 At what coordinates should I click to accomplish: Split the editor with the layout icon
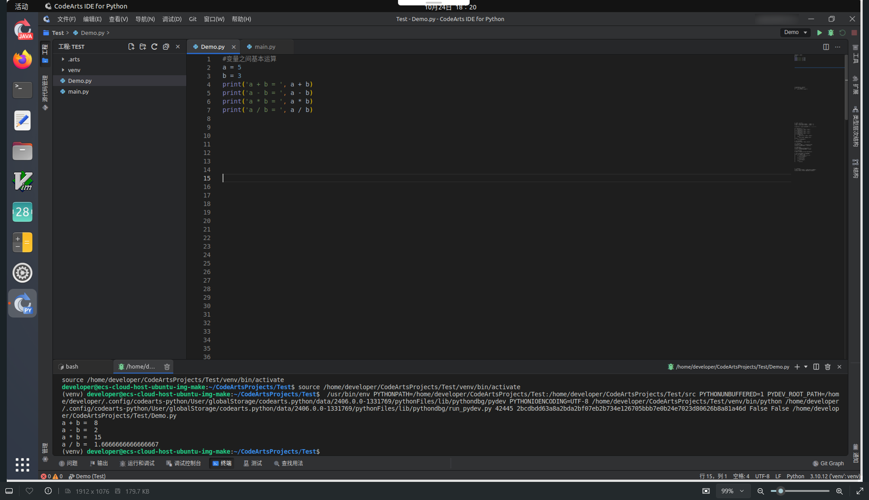(x=826, y=47)
